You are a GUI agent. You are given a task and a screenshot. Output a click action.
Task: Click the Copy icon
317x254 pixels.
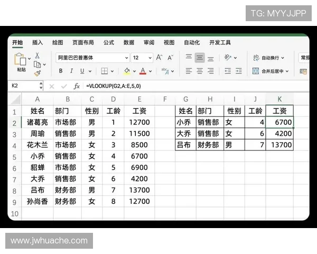tap(37, 65)
